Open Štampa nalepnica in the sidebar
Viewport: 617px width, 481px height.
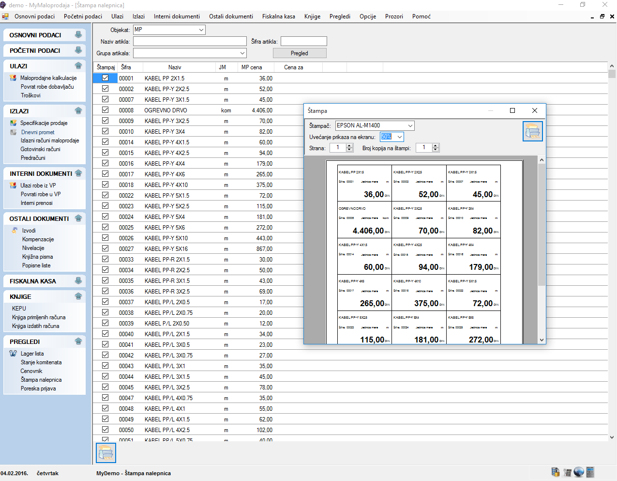[x=41, y=380]
